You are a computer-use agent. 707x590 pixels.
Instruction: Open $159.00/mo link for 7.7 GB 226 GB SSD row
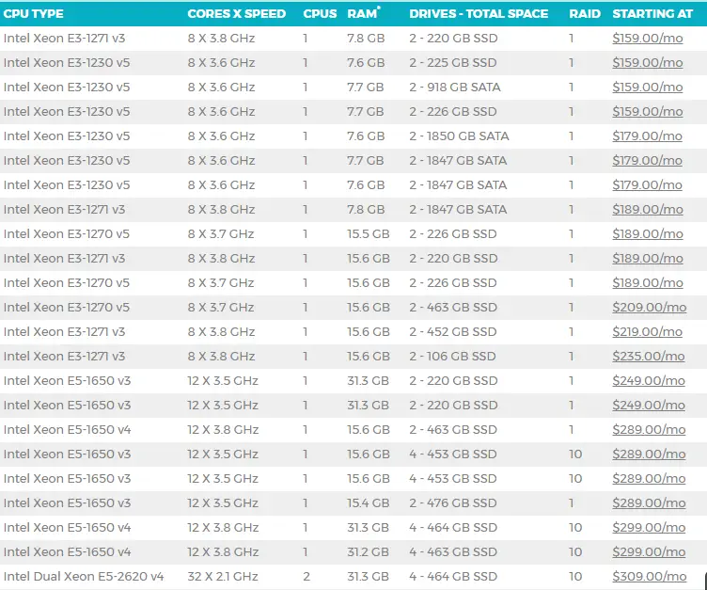click(x=648, y=111)
